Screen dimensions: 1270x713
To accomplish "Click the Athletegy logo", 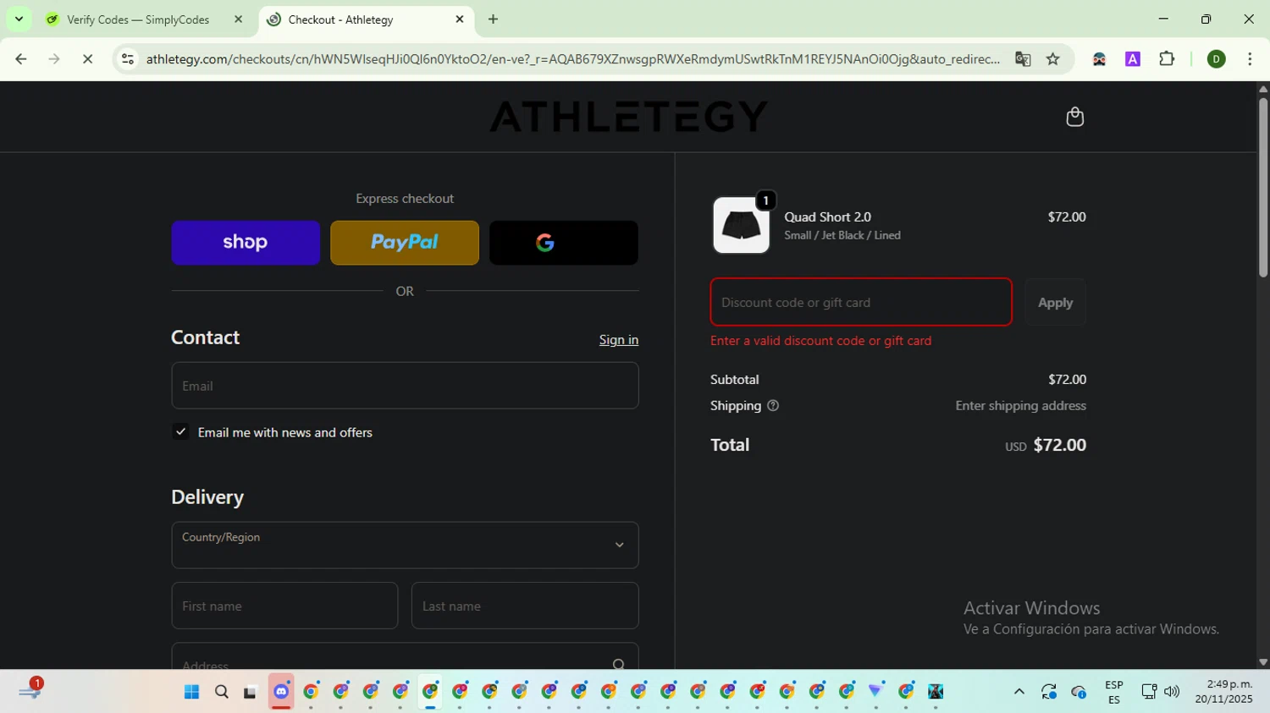I will coord(628,117).
